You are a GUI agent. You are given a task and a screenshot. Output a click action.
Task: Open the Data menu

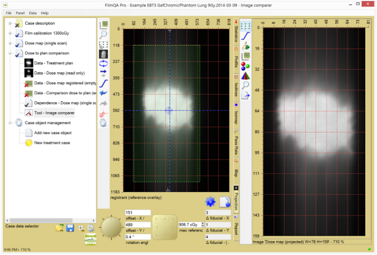[x=33, y=13]
